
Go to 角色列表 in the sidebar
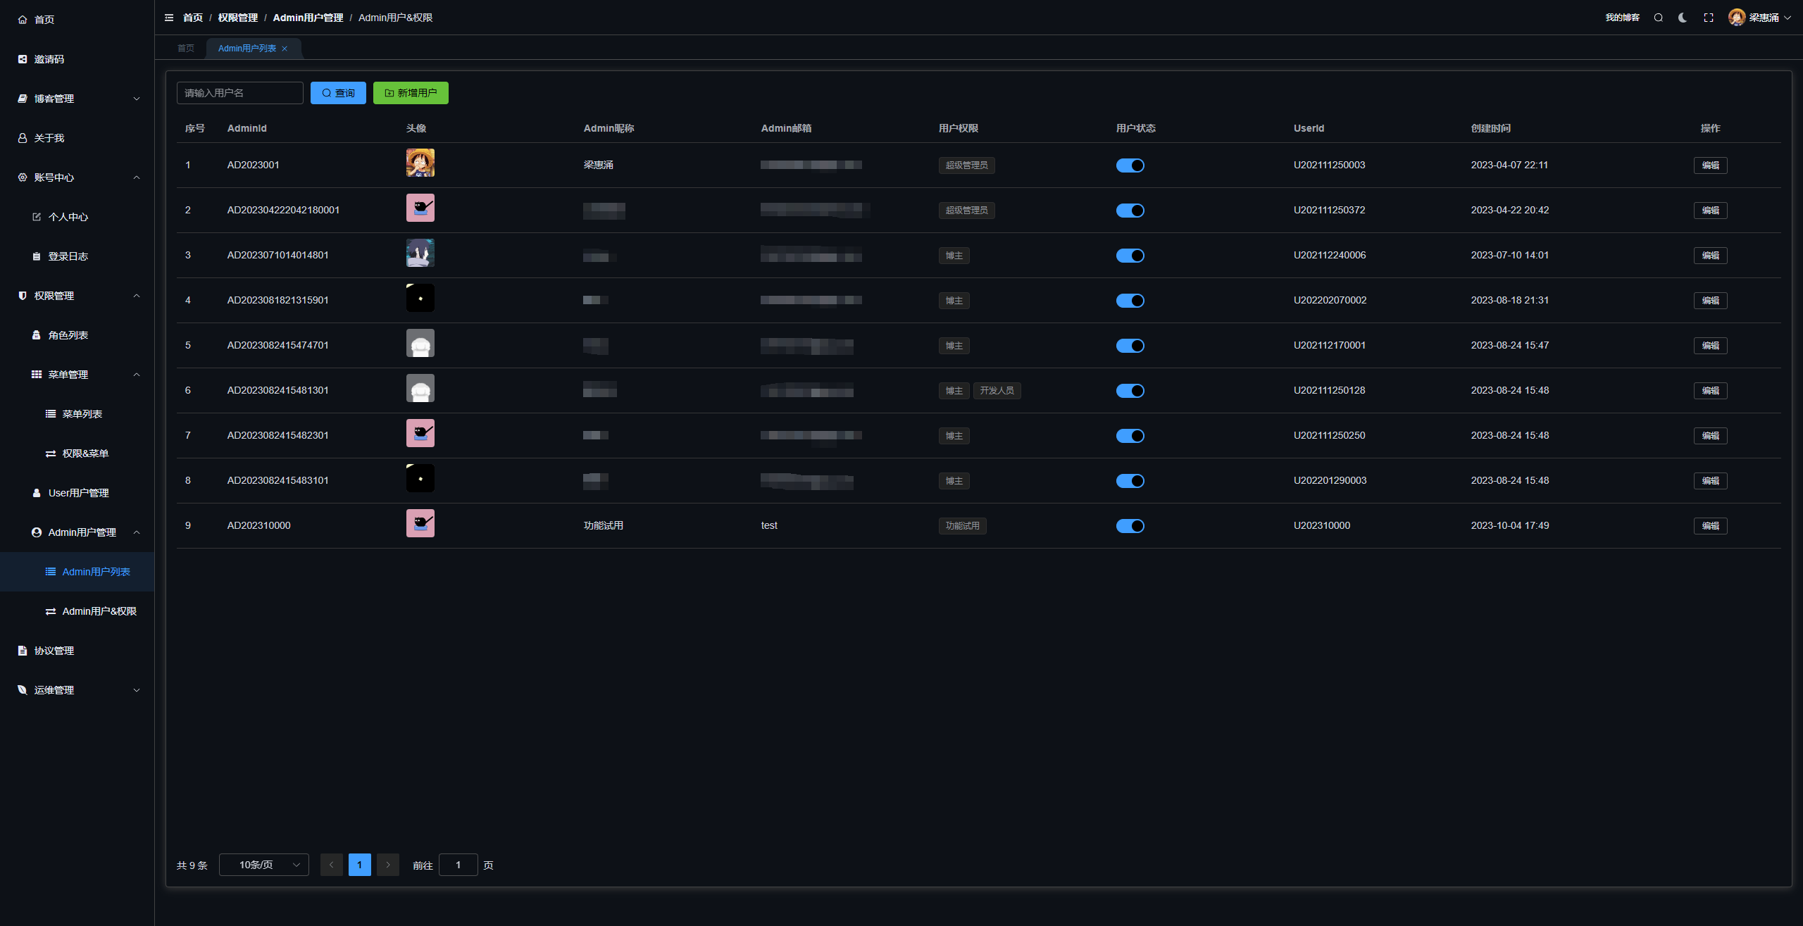tap(68, 335)
